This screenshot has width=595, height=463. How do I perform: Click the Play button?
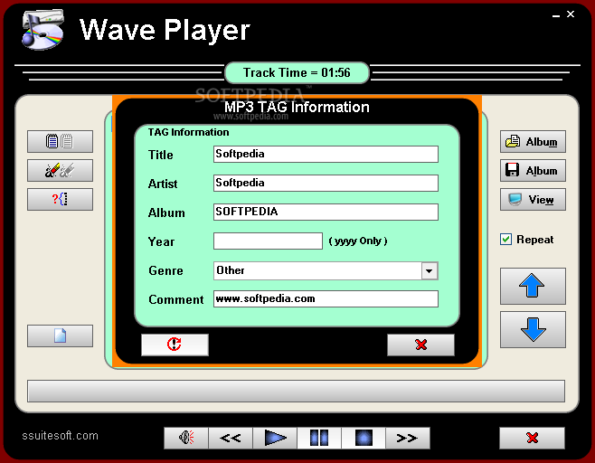coord(275,438)
